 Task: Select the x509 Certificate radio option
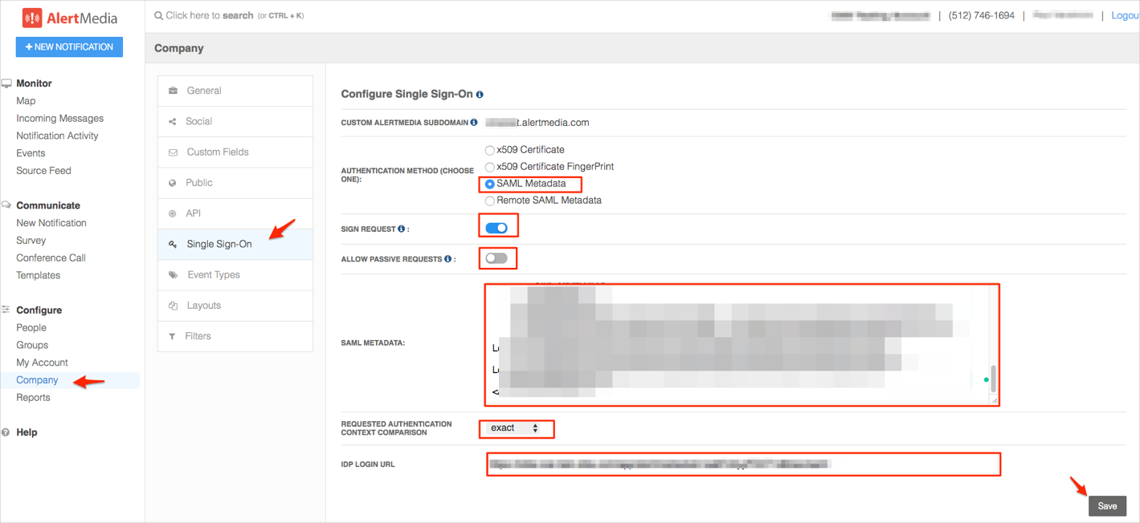tap(489, 150)
